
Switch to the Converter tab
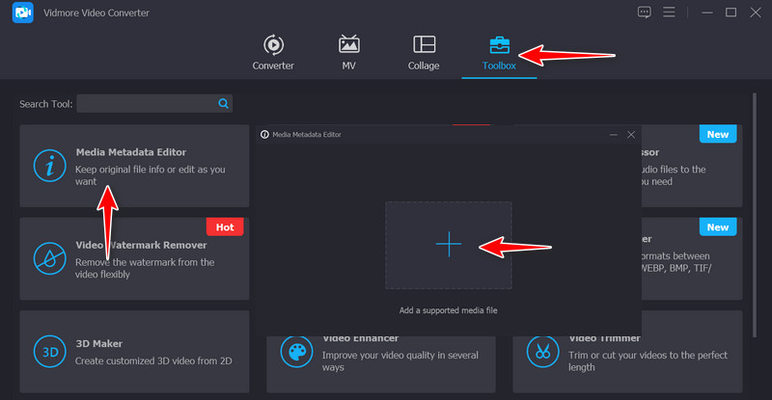273,45
